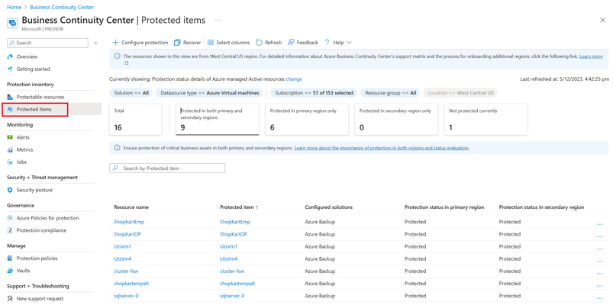
Task: Open Select columns grid icon
Action: (x=211, y=43)
